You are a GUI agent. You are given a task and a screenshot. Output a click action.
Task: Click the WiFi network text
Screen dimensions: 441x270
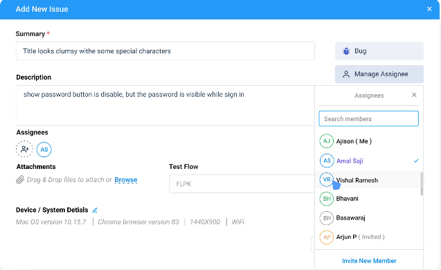pos(238,222)
